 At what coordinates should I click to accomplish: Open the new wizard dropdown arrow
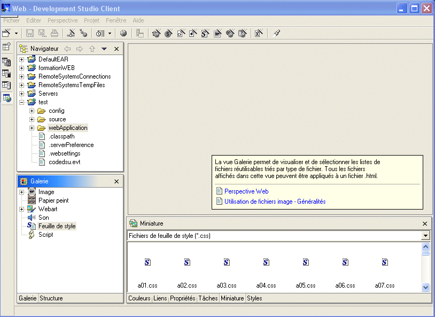[x=16, y=34]
